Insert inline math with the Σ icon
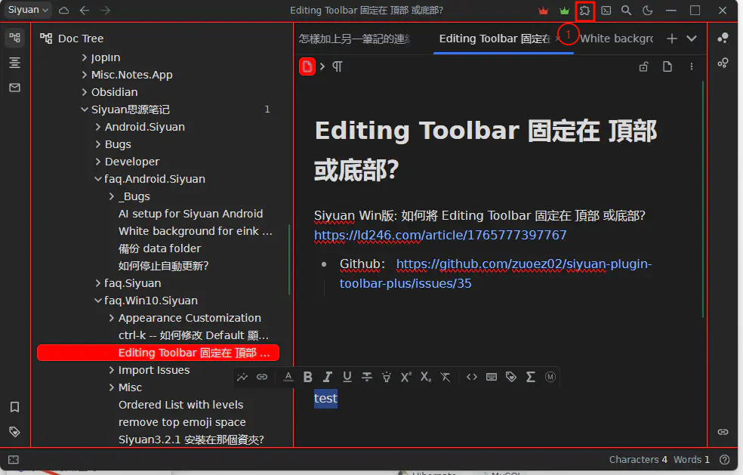Image resolution: width=743 pixels, height=475 pixels. click(530, 377)
